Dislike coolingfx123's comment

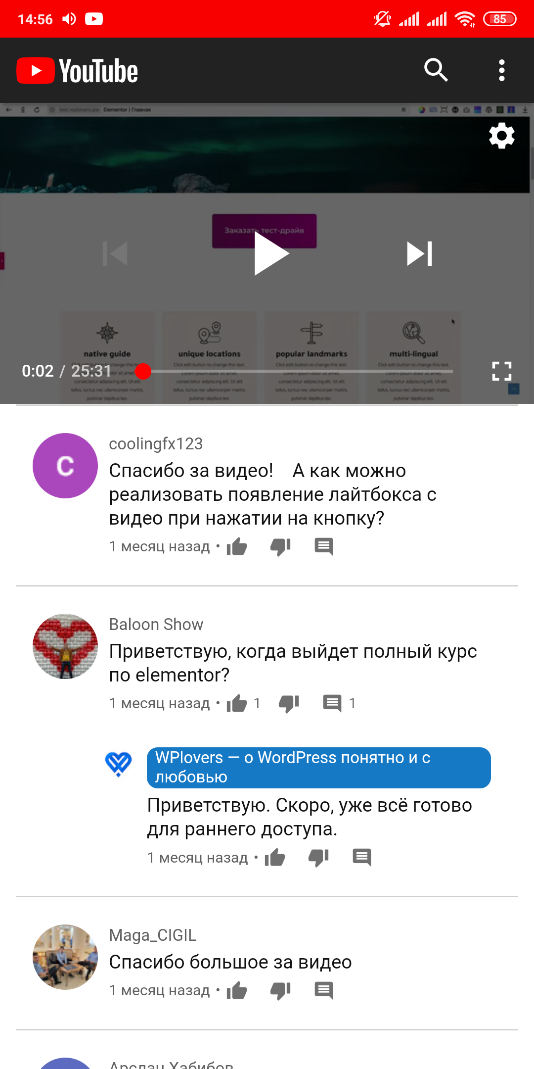coord(280,546)
